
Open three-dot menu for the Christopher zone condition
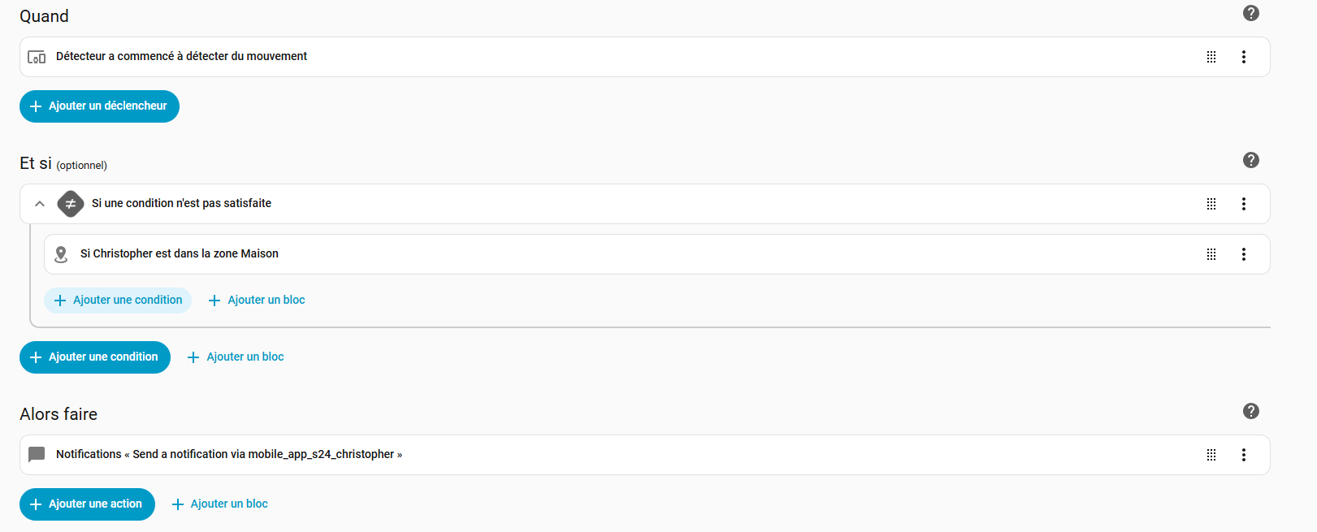point(1243,254)
